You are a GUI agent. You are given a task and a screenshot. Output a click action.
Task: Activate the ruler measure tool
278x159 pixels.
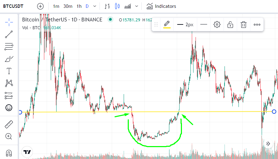[9, 124]
